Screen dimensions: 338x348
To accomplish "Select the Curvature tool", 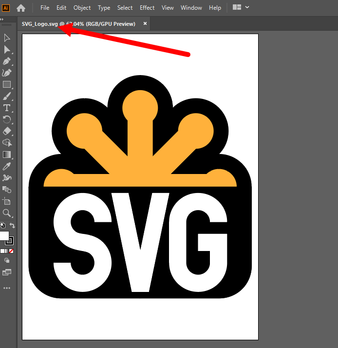I will point(7,73).
